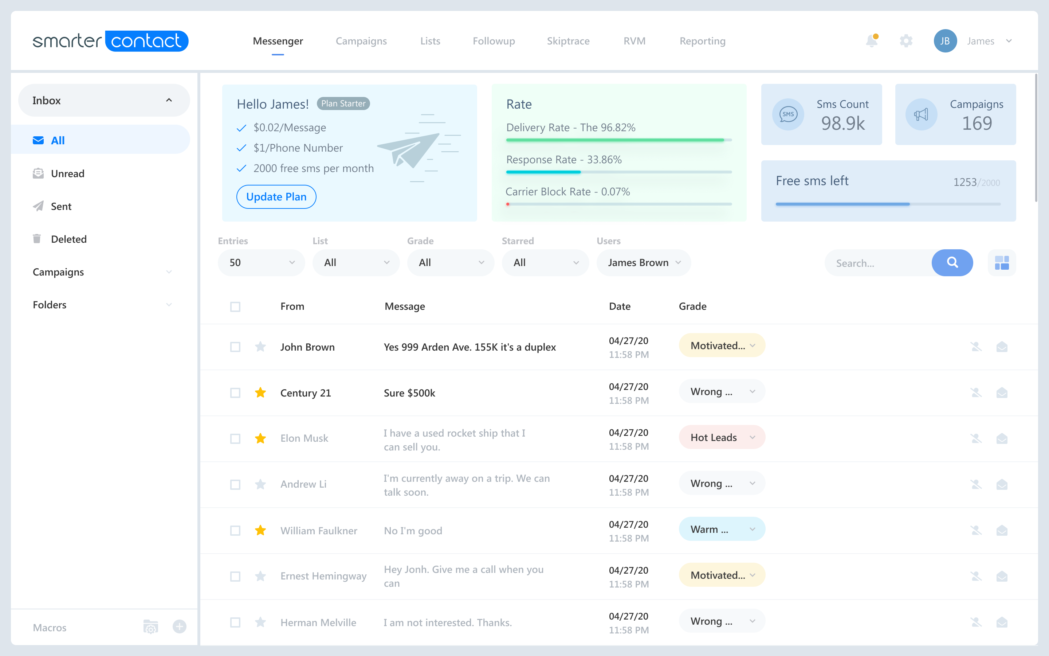Unstar the William Faulkner conversation
The height and width of the screenshot is (656, 1049).
coord(260,530)
